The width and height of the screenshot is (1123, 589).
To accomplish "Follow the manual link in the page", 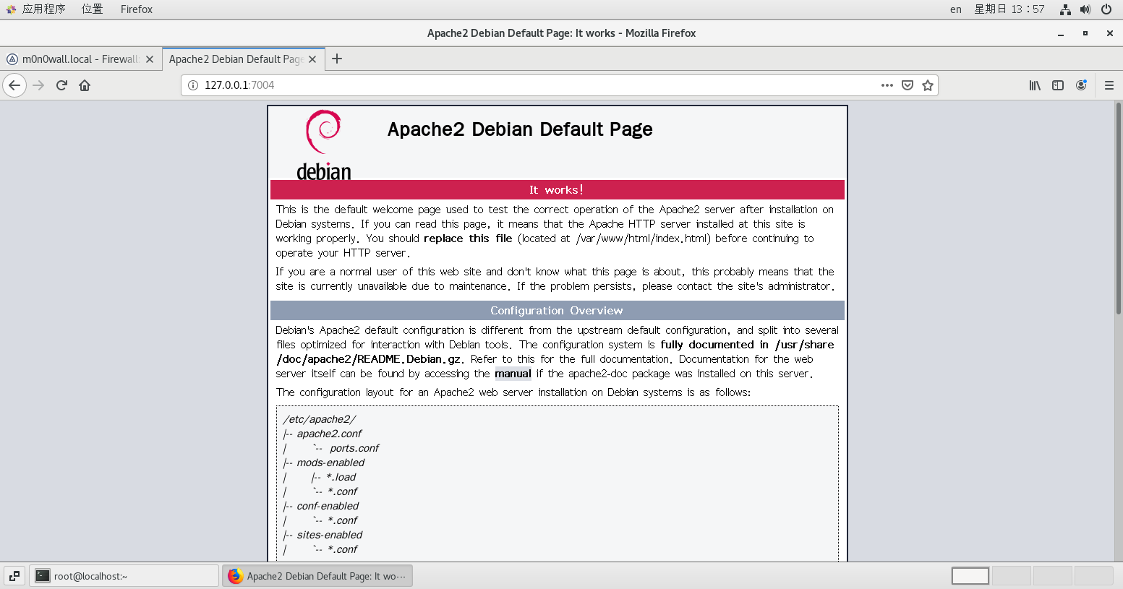I will click(513, 374).
